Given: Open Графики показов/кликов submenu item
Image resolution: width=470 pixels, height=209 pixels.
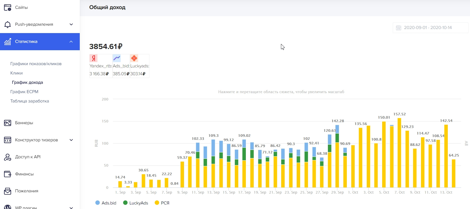Looking at the screenshot, I should click(36, 64).
